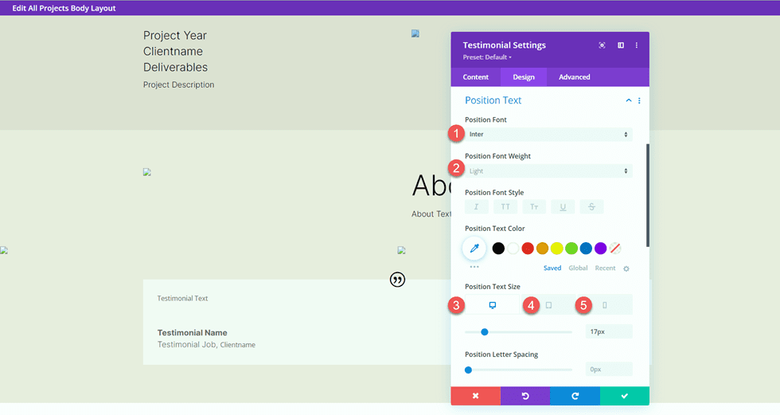Screen dimensions: 780x415
Task: Select the blue color swatch
Action: pos(586,249)
